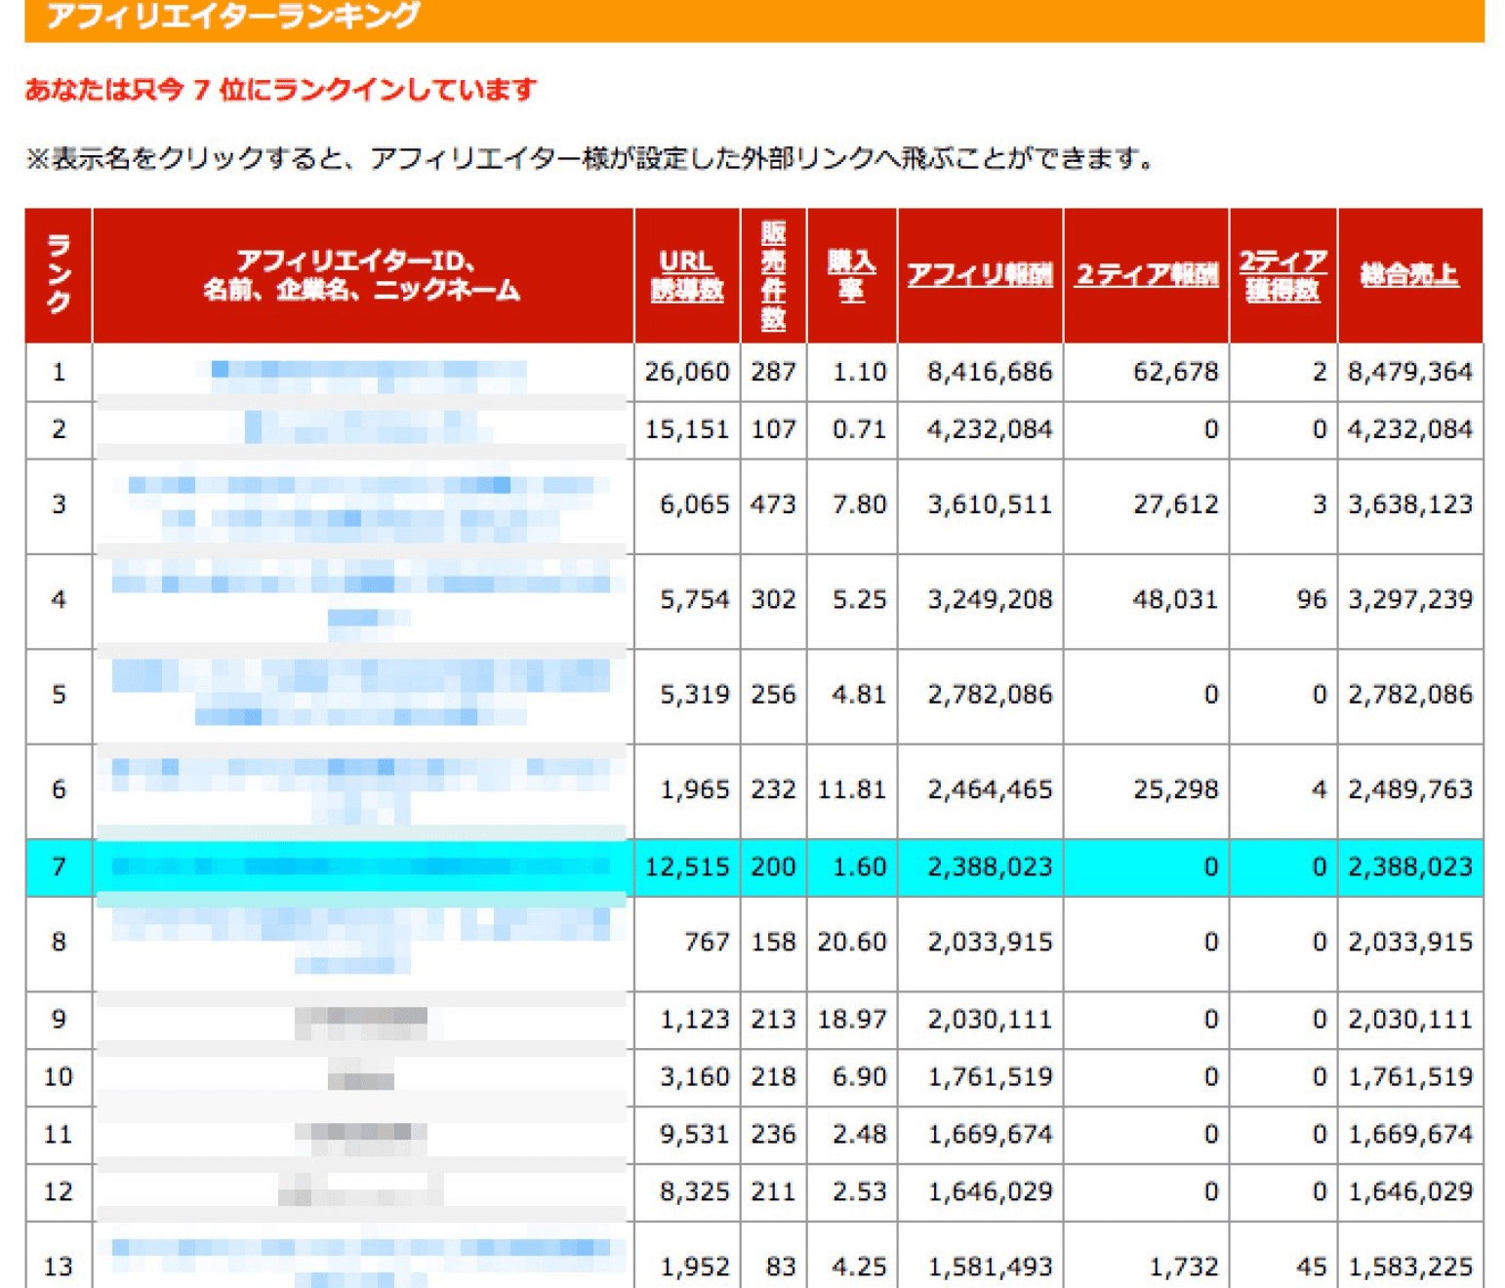
Task: Sort by アフィリ報酬 column header
Action: (x=980, y=275)
